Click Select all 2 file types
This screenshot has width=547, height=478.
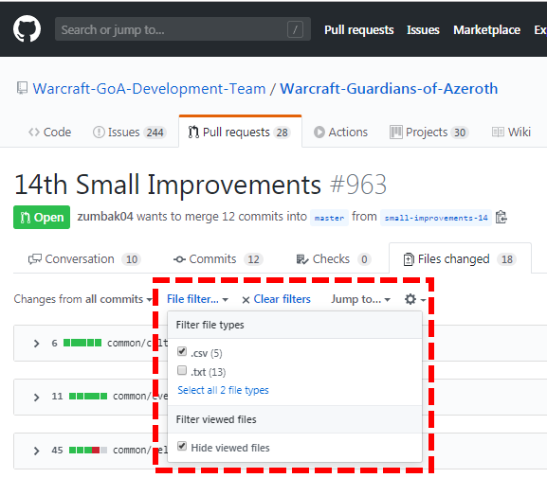(223, 390)
